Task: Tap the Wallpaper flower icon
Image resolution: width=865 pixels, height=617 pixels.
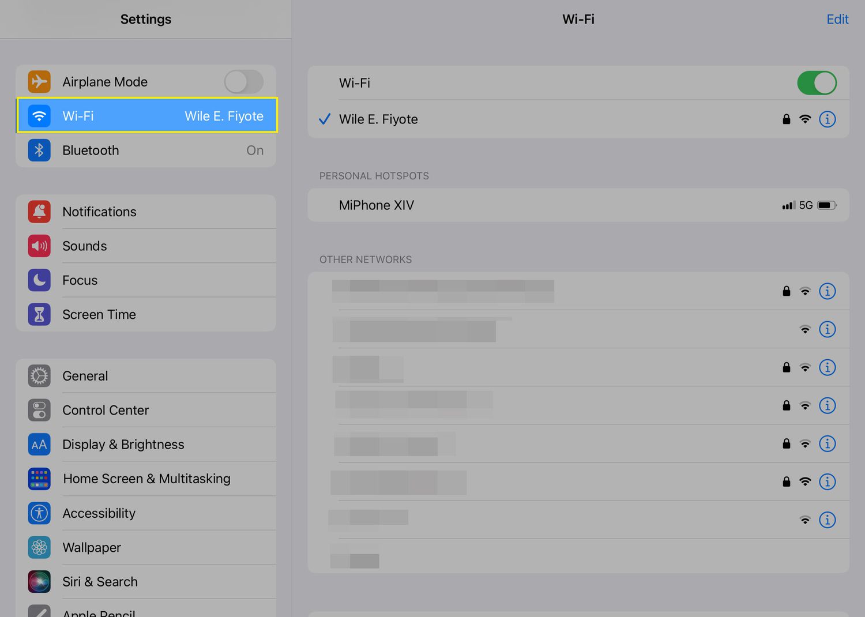Action: pyautogui.click(x=39, y=547)
